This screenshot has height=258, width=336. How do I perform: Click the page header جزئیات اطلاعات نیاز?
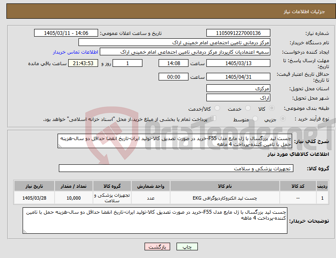[304, 11]
